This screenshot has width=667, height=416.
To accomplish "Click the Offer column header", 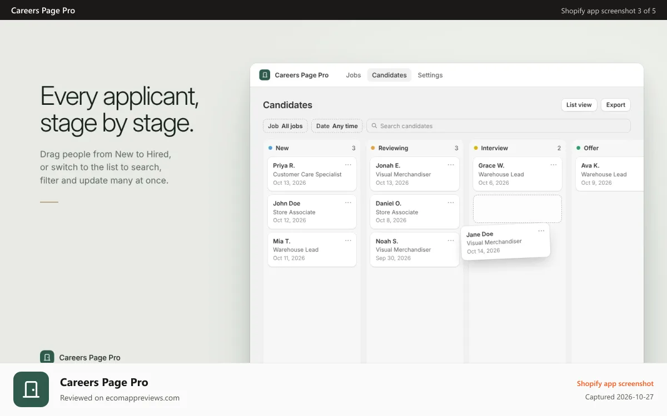I will click(608, 148).
